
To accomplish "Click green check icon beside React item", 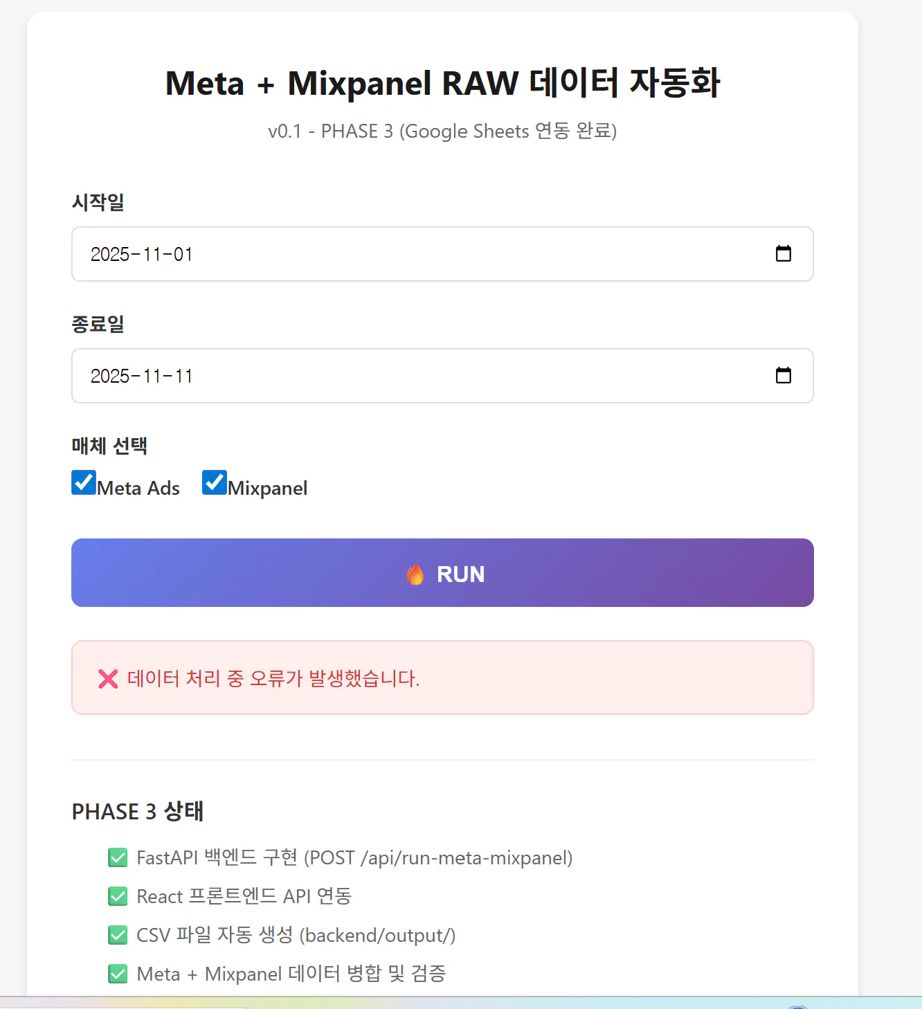I will [118, 897].
